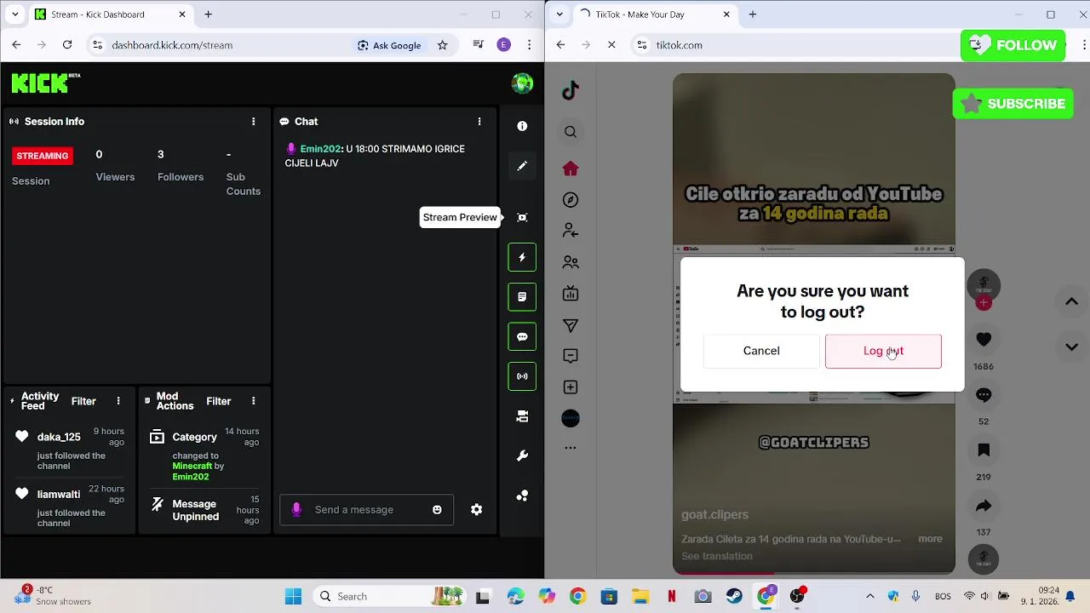Open TikTok video comments icon
The width and height of the screenshot is (1090, 613).
(984, 395)
